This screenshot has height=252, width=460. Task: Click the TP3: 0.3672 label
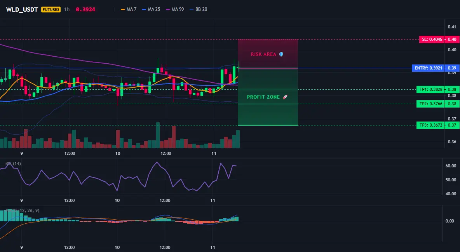tap(430, 125)
